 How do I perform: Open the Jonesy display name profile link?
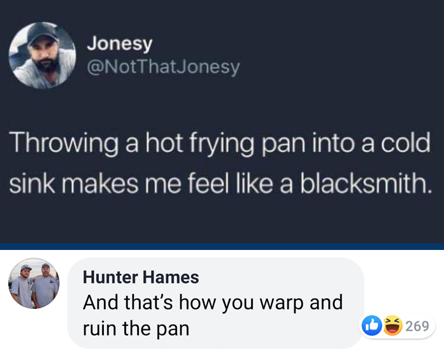coord(120,44)
